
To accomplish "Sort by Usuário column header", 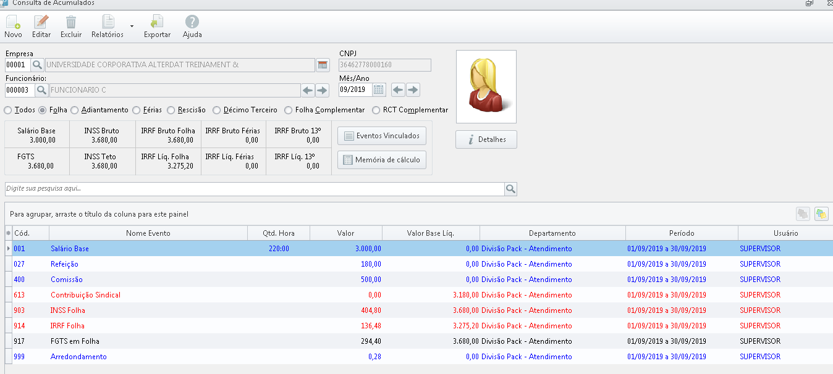I will (x=785, y=233).
